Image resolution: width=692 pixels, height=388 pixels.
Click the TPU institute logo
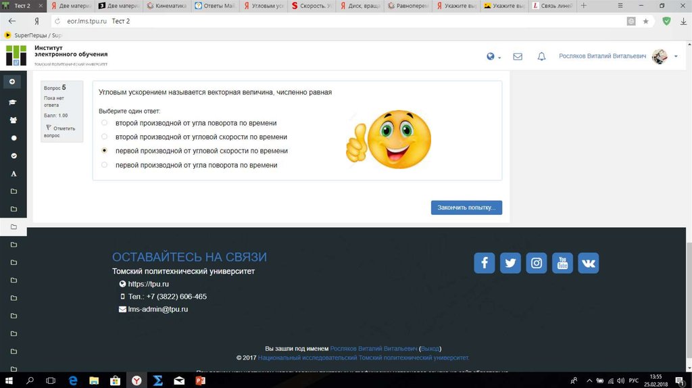tap(16, 55)
